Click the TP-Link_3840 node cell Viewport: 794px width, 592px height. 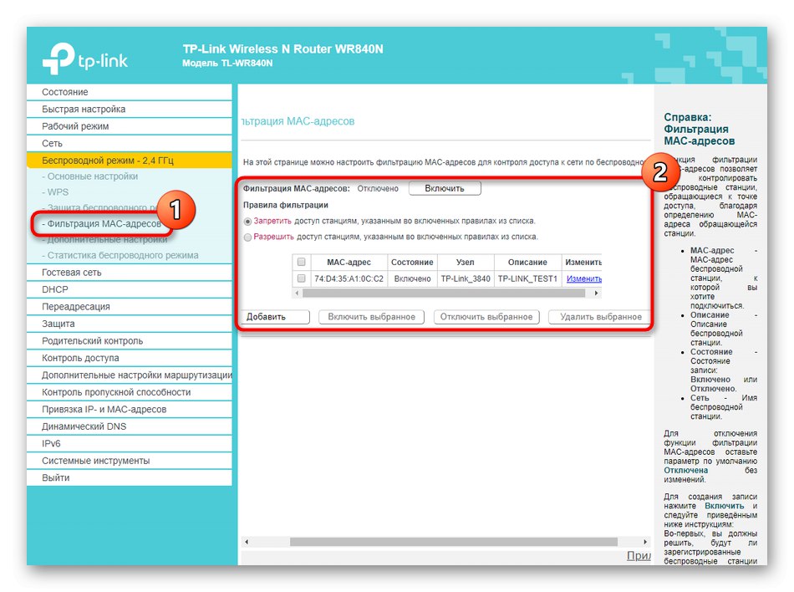466,278
